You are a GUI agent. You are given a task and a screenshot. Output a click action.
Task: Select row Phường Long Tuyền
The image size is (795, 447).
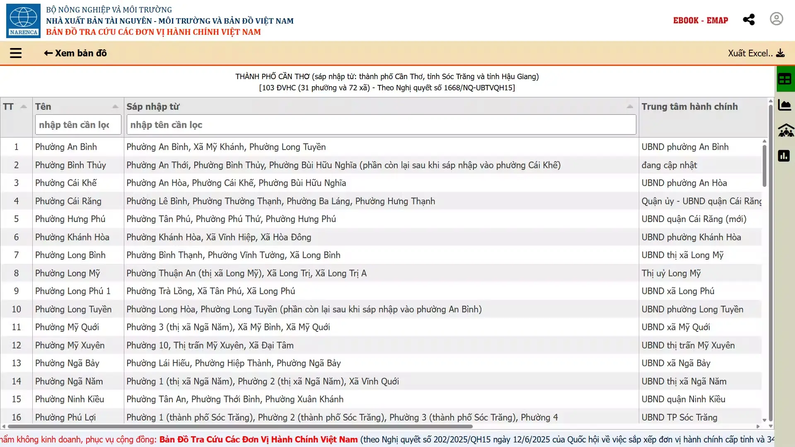[381, 309]
